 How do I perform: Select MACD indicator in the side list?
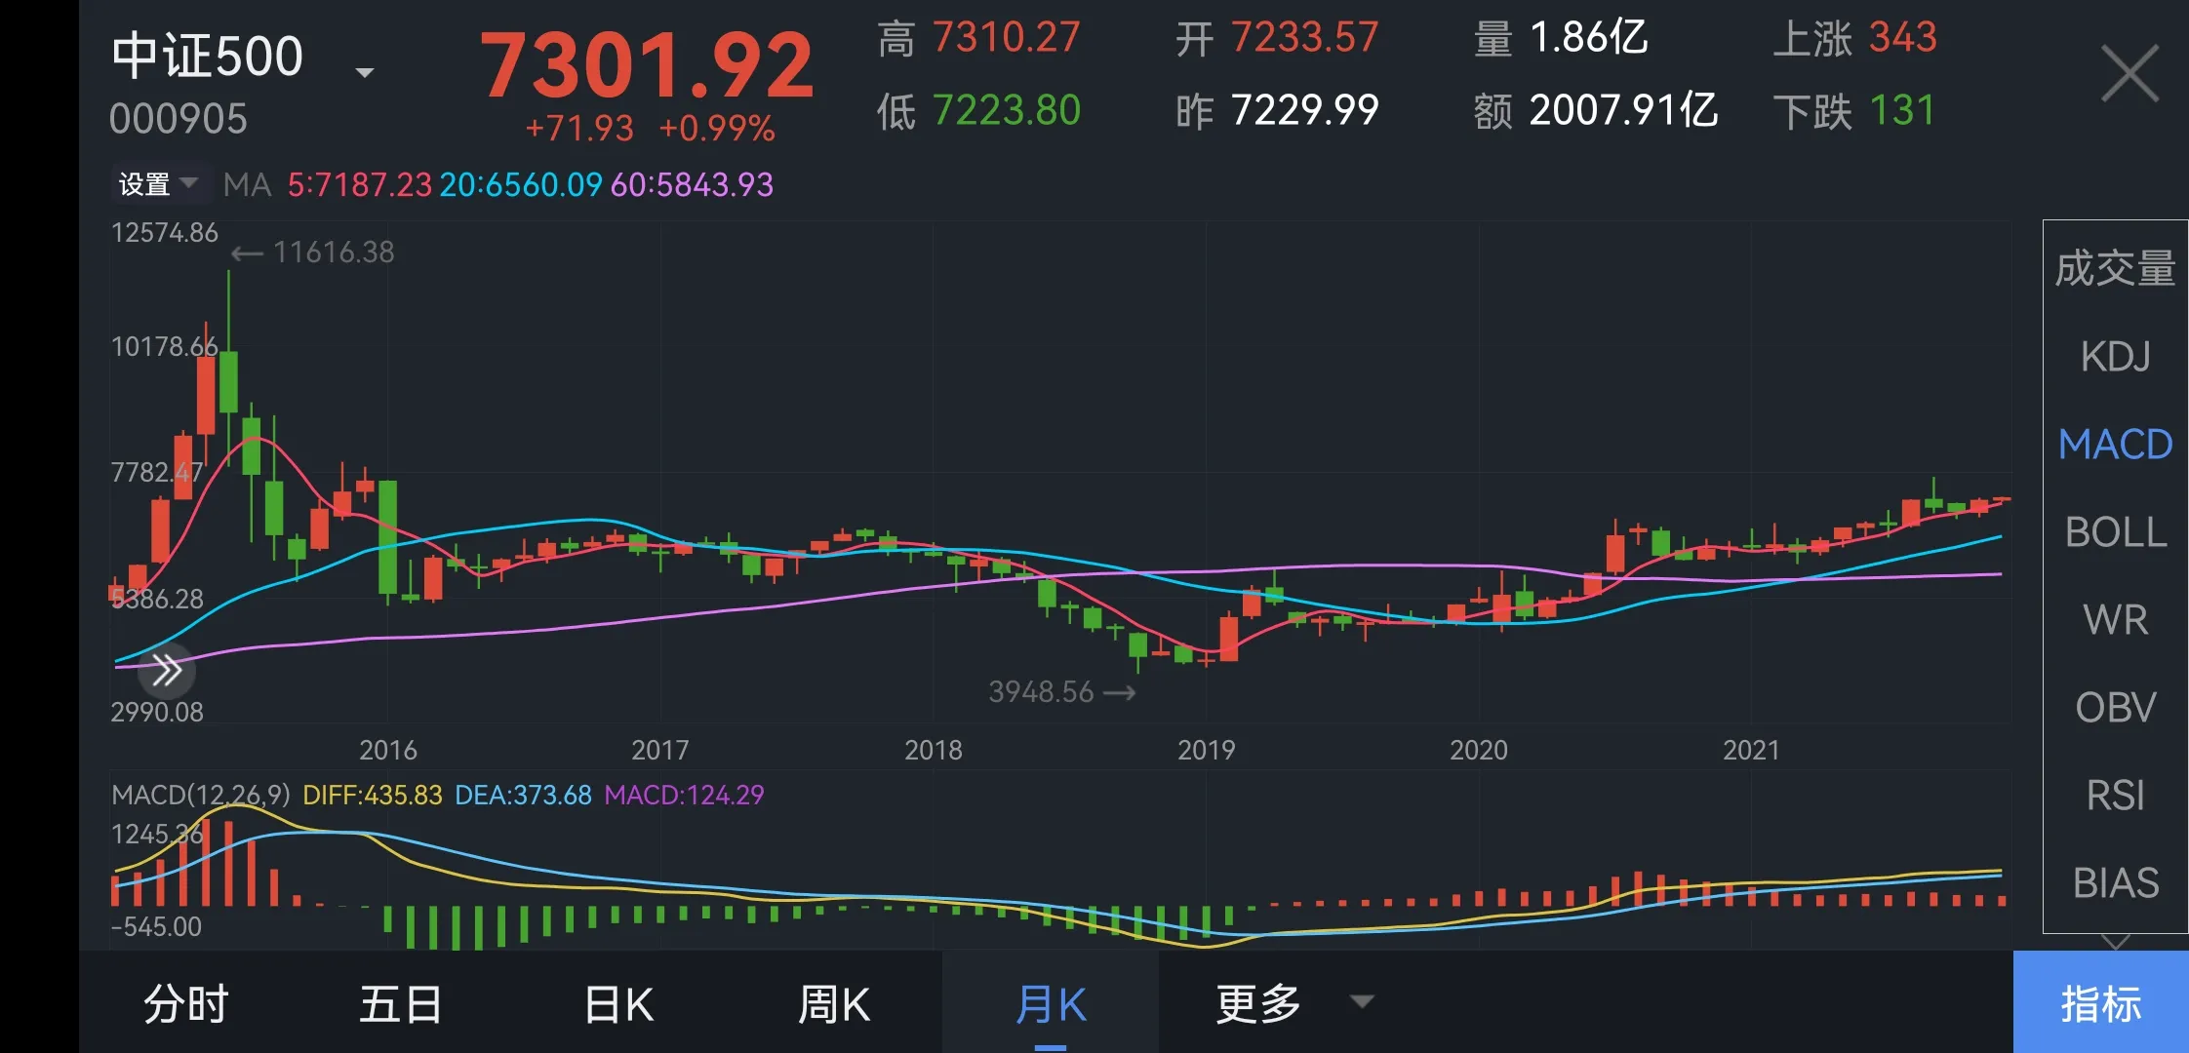[x=2115, y=444]
